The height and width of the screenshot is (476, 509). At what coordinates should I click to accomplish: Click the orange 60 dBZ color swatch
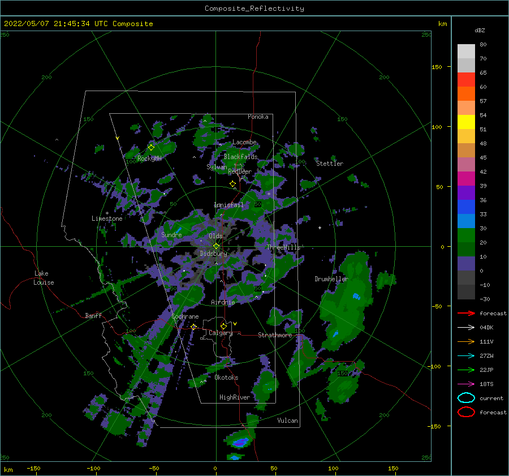point(466,93)
